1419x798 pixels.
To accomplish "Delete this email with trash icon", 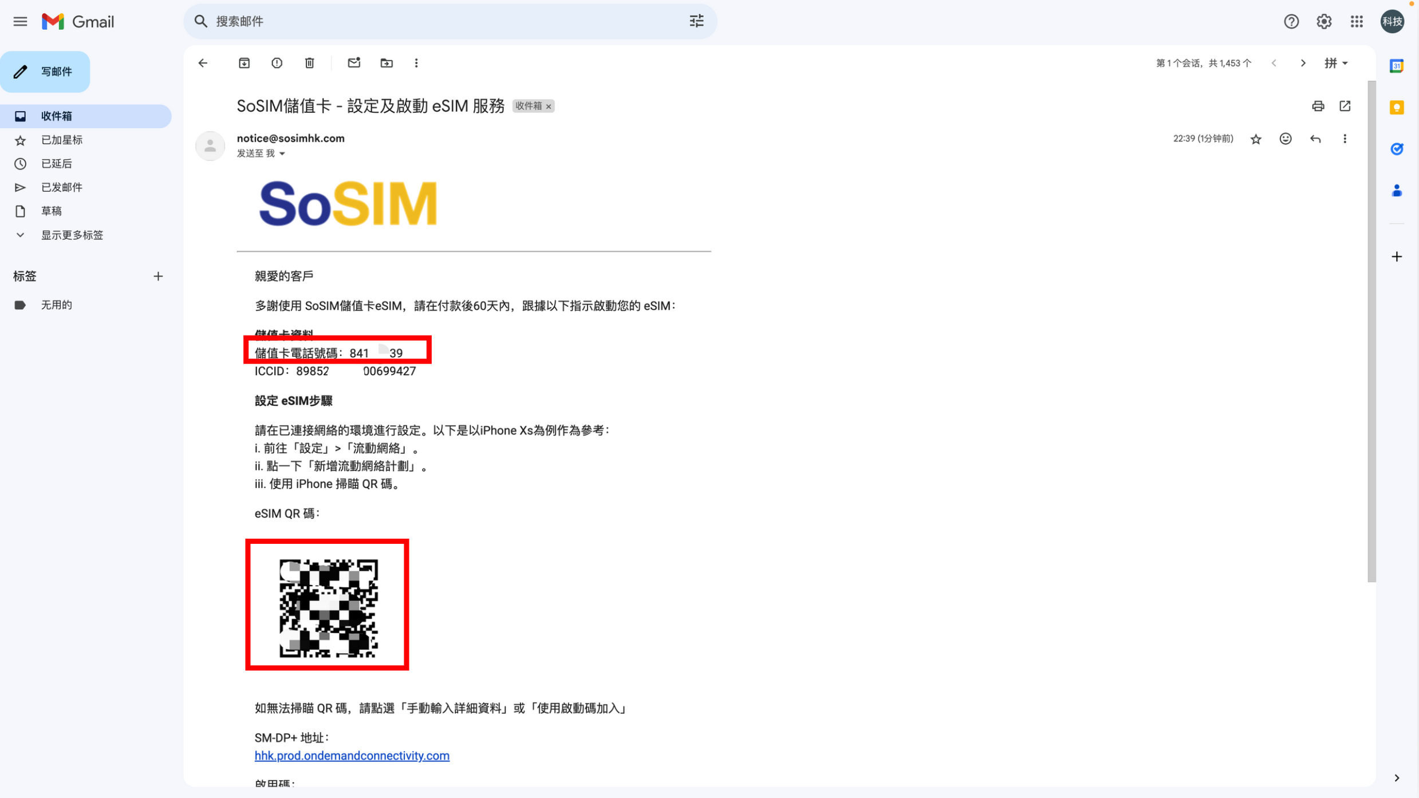I will 309,63.
